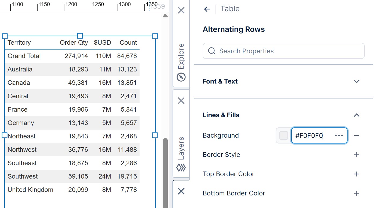Open more color options via ellipsis
This screenshot has height=208, width=376.
point(339,135)
